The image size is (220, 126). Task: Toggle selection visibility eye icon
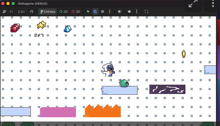tap(102, 12)
